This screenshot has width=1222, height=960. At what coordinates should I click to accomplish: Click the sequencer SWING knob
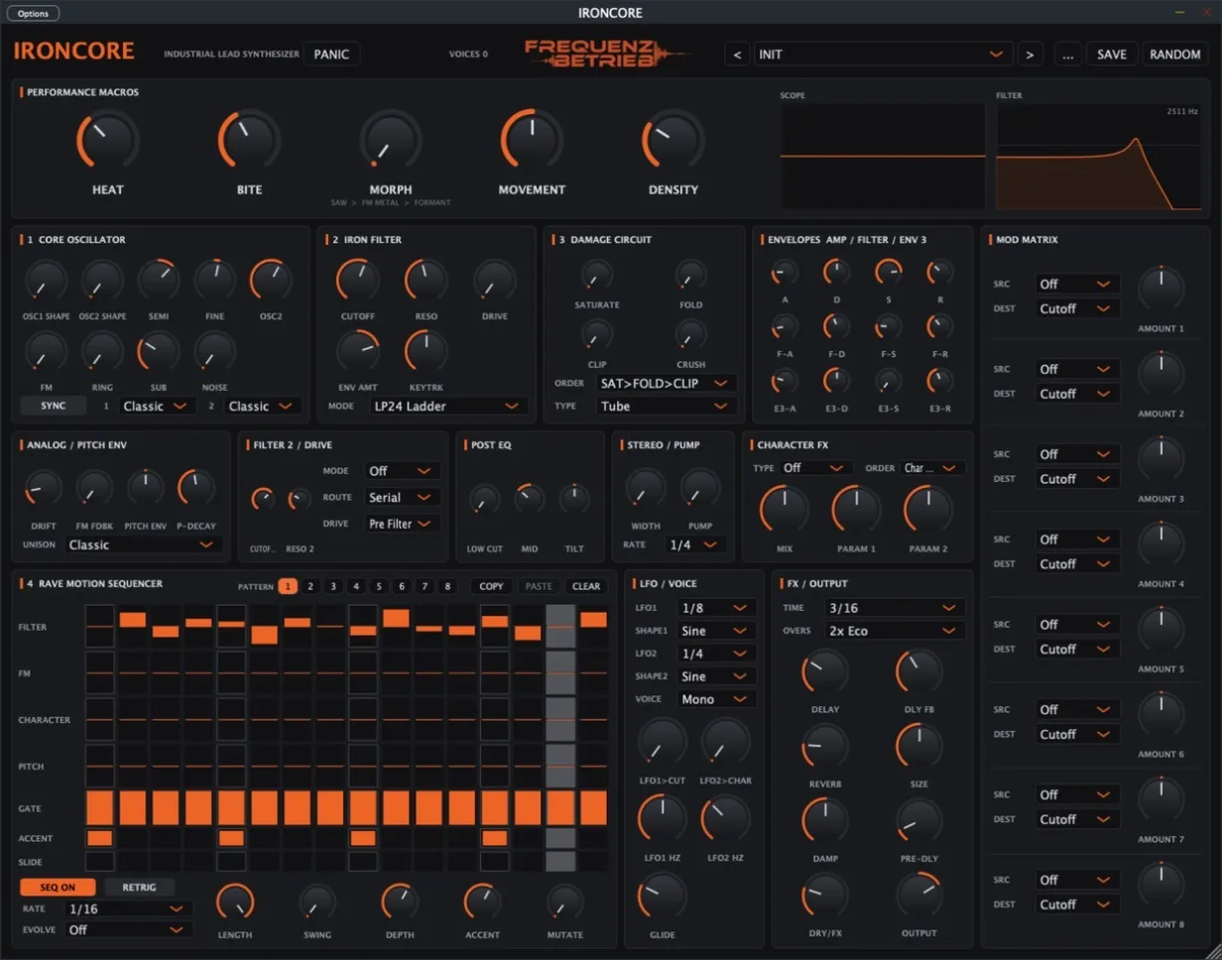tap(317, 902)
